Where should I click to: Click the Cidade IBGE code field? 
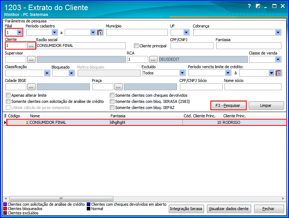pos(16,87)
